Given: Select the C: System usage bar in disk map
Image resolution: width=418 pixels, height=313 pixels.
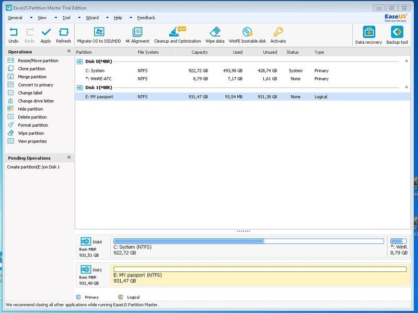Looking at the screenshot, I should tap(249, 241).
